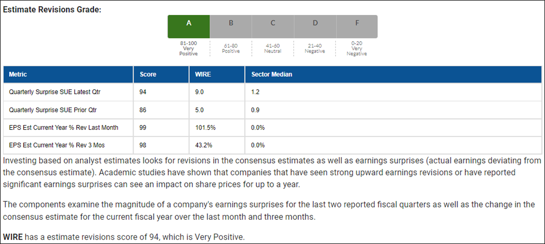Select Quarterly Surprise SUE Prior Qtr row
The image size is (545, 244).
[272, 110]
